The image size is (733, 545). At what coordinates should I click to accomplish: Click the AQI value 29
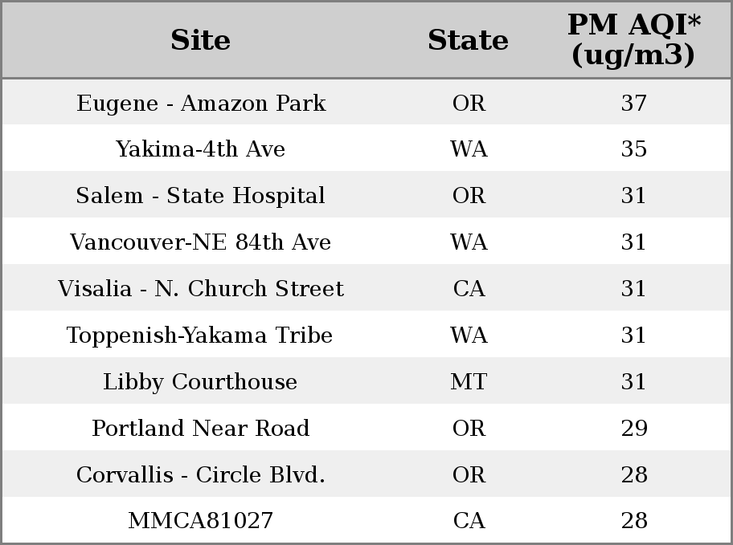634,428
